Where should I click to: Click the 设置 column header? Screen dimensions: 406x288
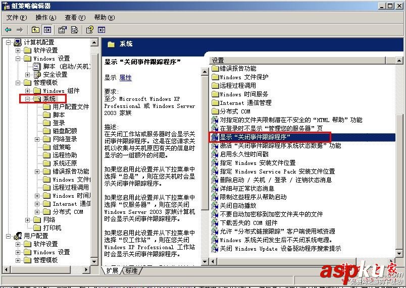pos(297,61)
